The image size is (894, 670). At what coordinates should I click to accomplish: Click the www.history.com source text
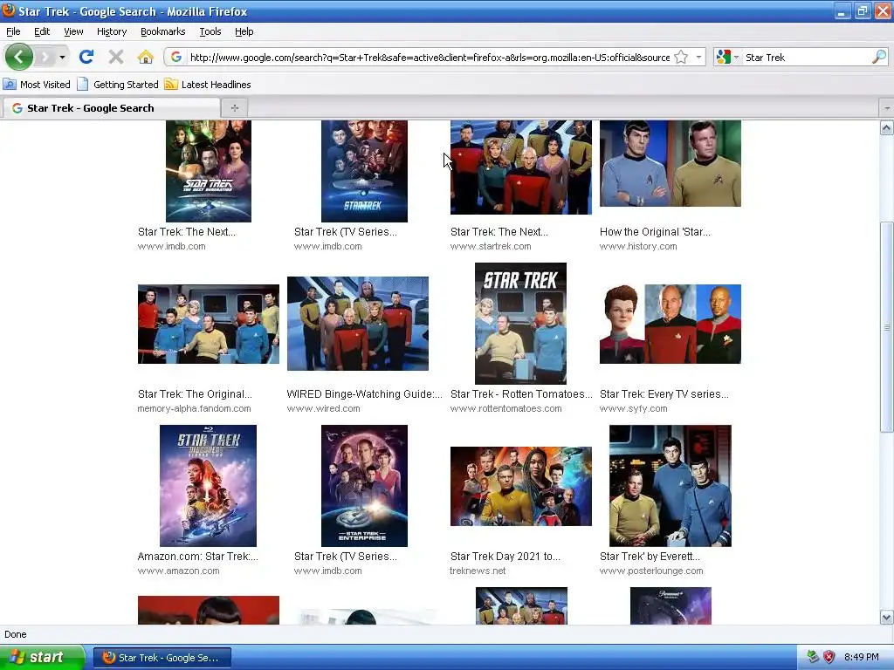click(638, 246)
